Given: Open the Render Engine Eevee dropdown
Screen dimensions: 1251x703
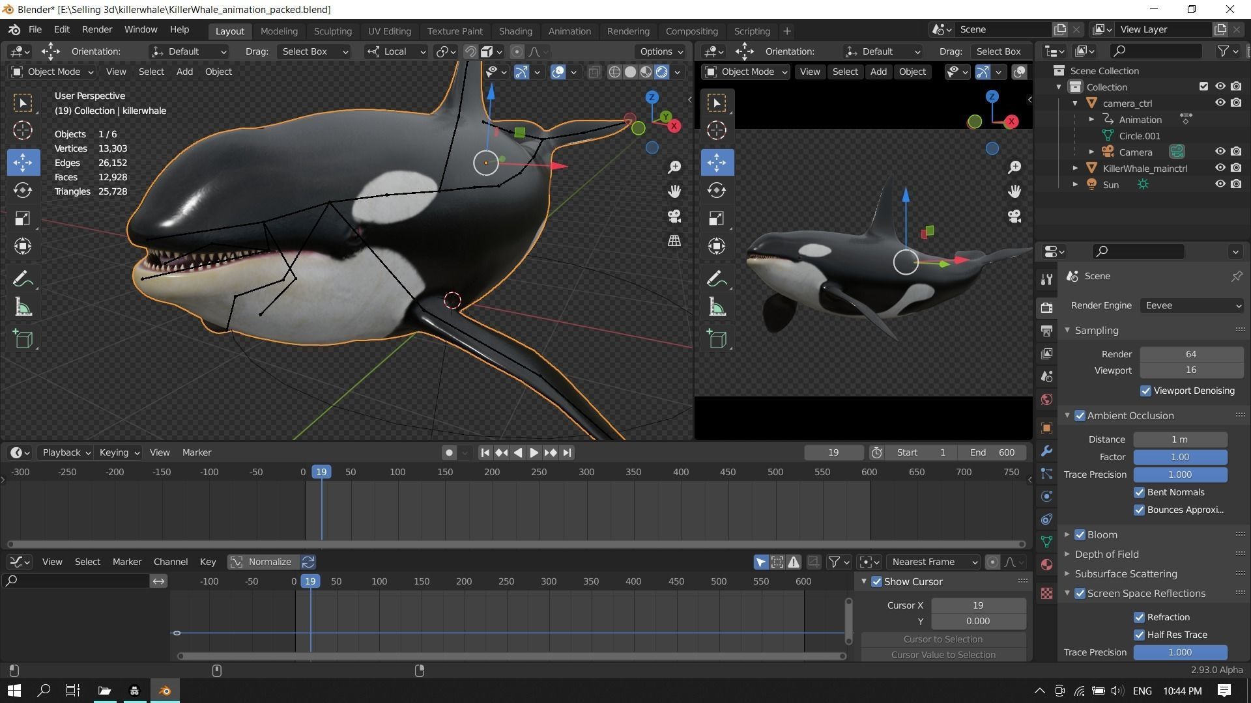Looking at the screenshot, I should point(1192,306).
